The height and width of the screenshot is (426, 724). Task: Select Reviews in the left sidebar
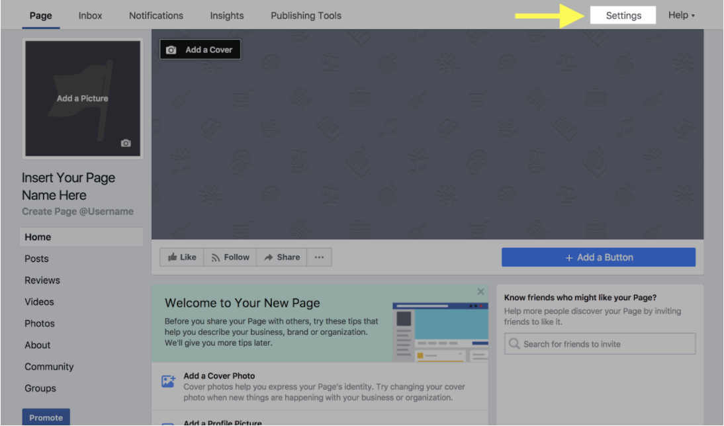pyautogui.click(x=42, y=280)
